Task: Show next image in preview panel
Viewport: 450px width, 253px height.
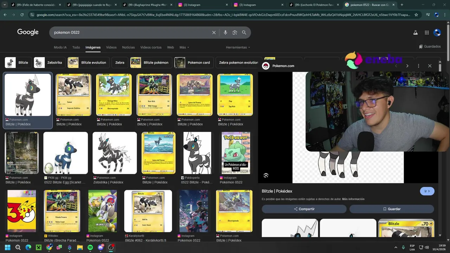Action: tap(407, 66)
